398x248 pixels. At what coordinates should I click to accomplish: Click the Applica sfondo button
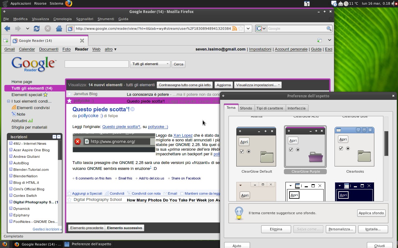pyautogui.click(x=371, y=213)
